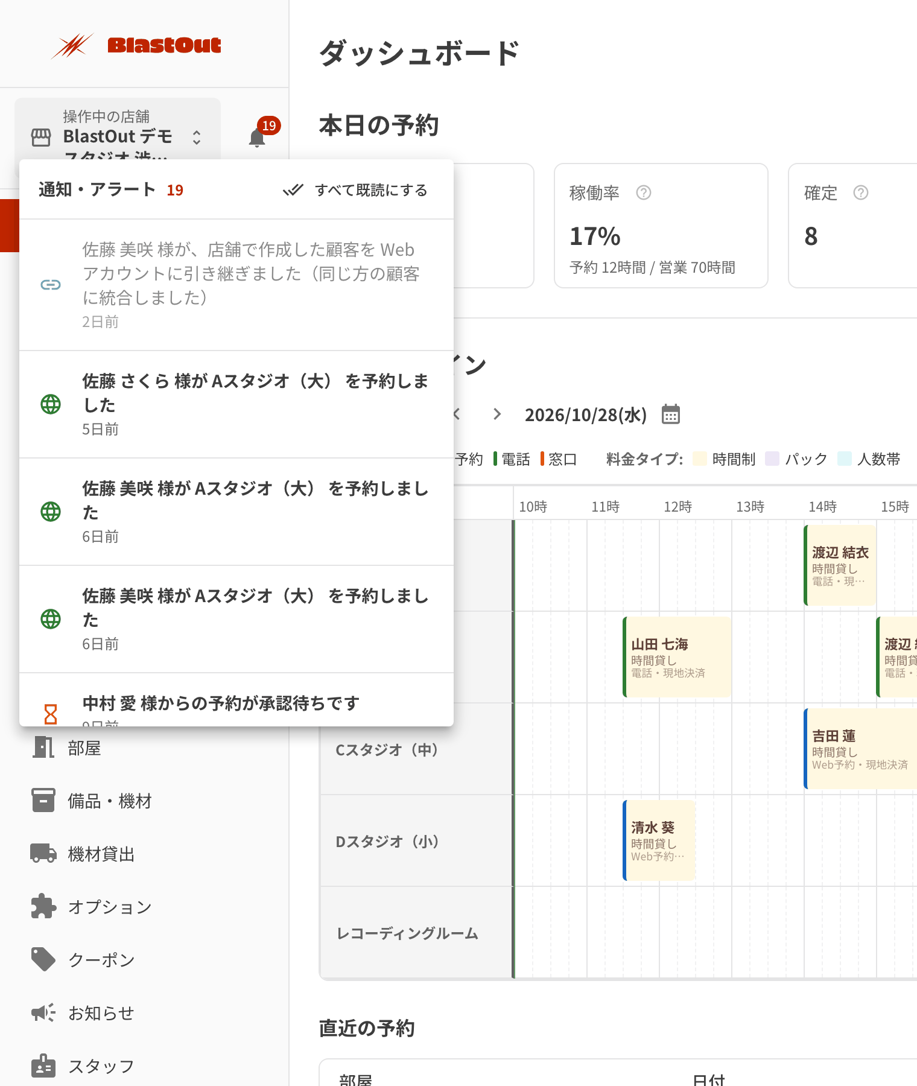Open 機材貸出 from the sidebar
Screen dimensions: 917x1086
click(145, 854)
